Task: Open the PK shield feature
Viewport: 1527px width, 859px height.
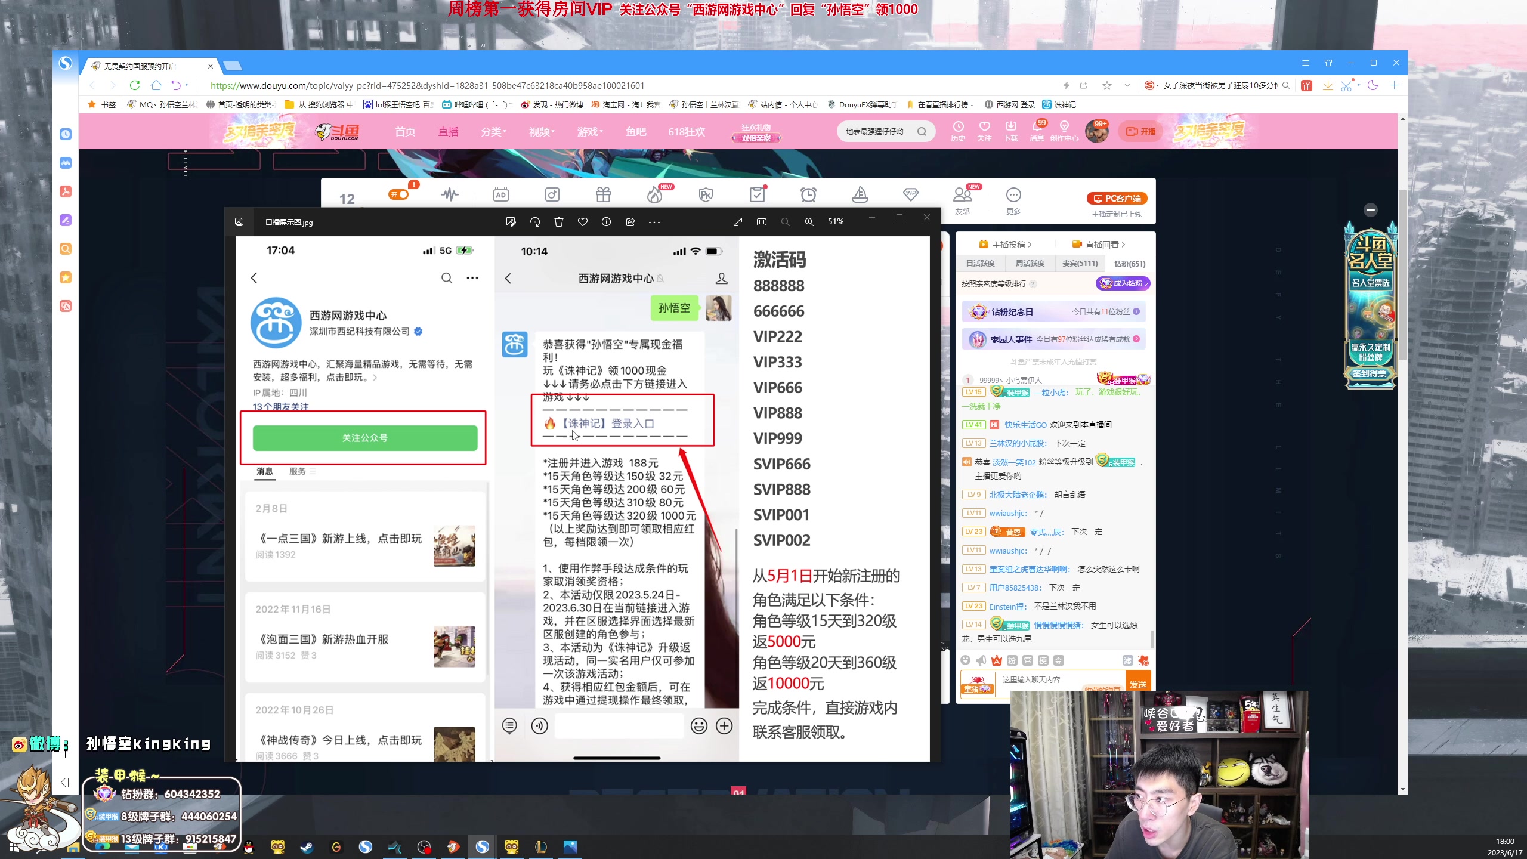Action: (706, 194)
